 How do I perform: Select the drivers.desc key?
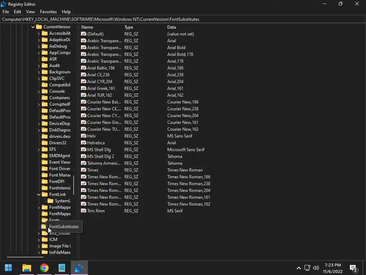coord(60,136)
